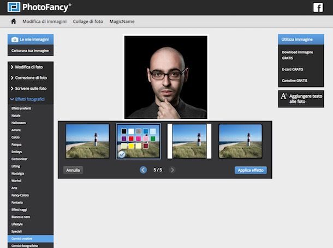The image size is (333, 248).
Task: Select the Pasqua effects category
Action: [16, 144]
